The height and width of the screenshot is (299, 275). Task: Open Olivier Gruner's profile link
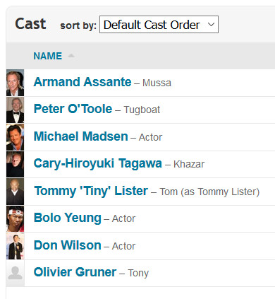(75, 272)
